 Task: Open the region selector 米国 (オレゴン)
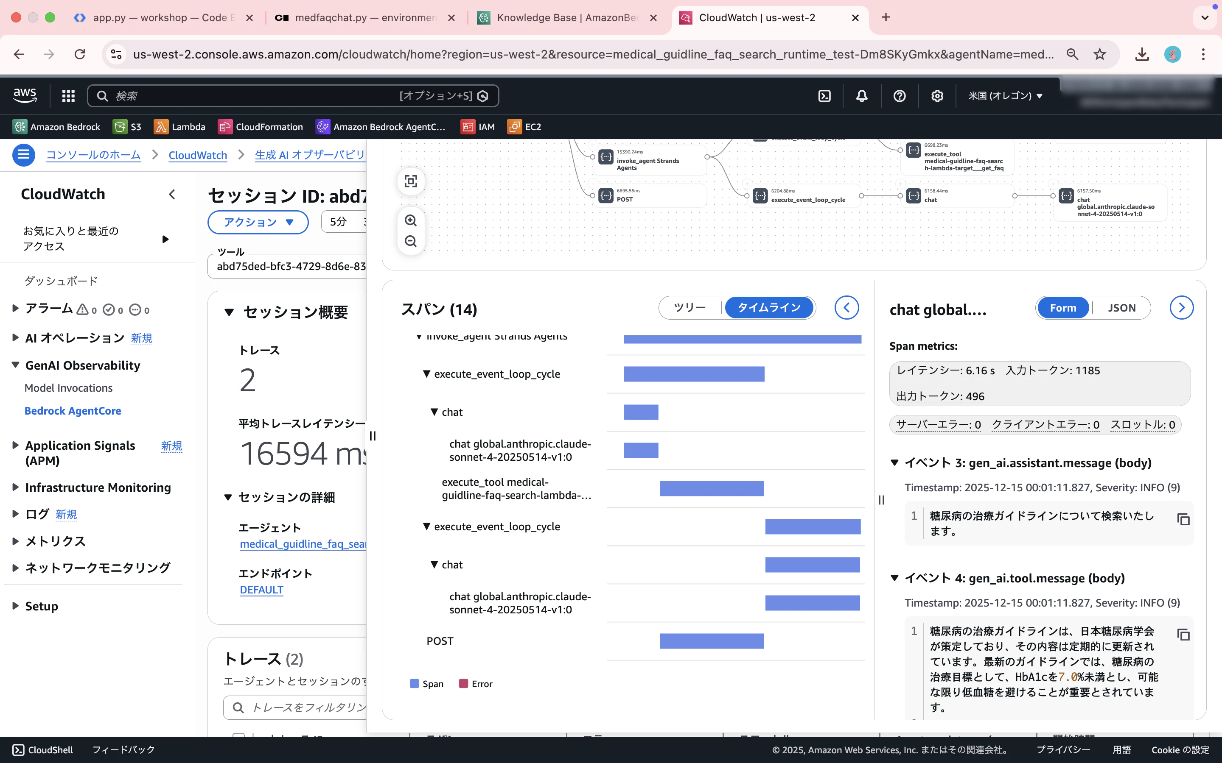pyautogui.click(x=1005, y=96)
